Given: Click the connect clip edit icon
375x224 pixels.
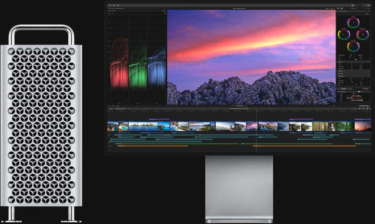Looking at the screenshot, I should [117, 108].
